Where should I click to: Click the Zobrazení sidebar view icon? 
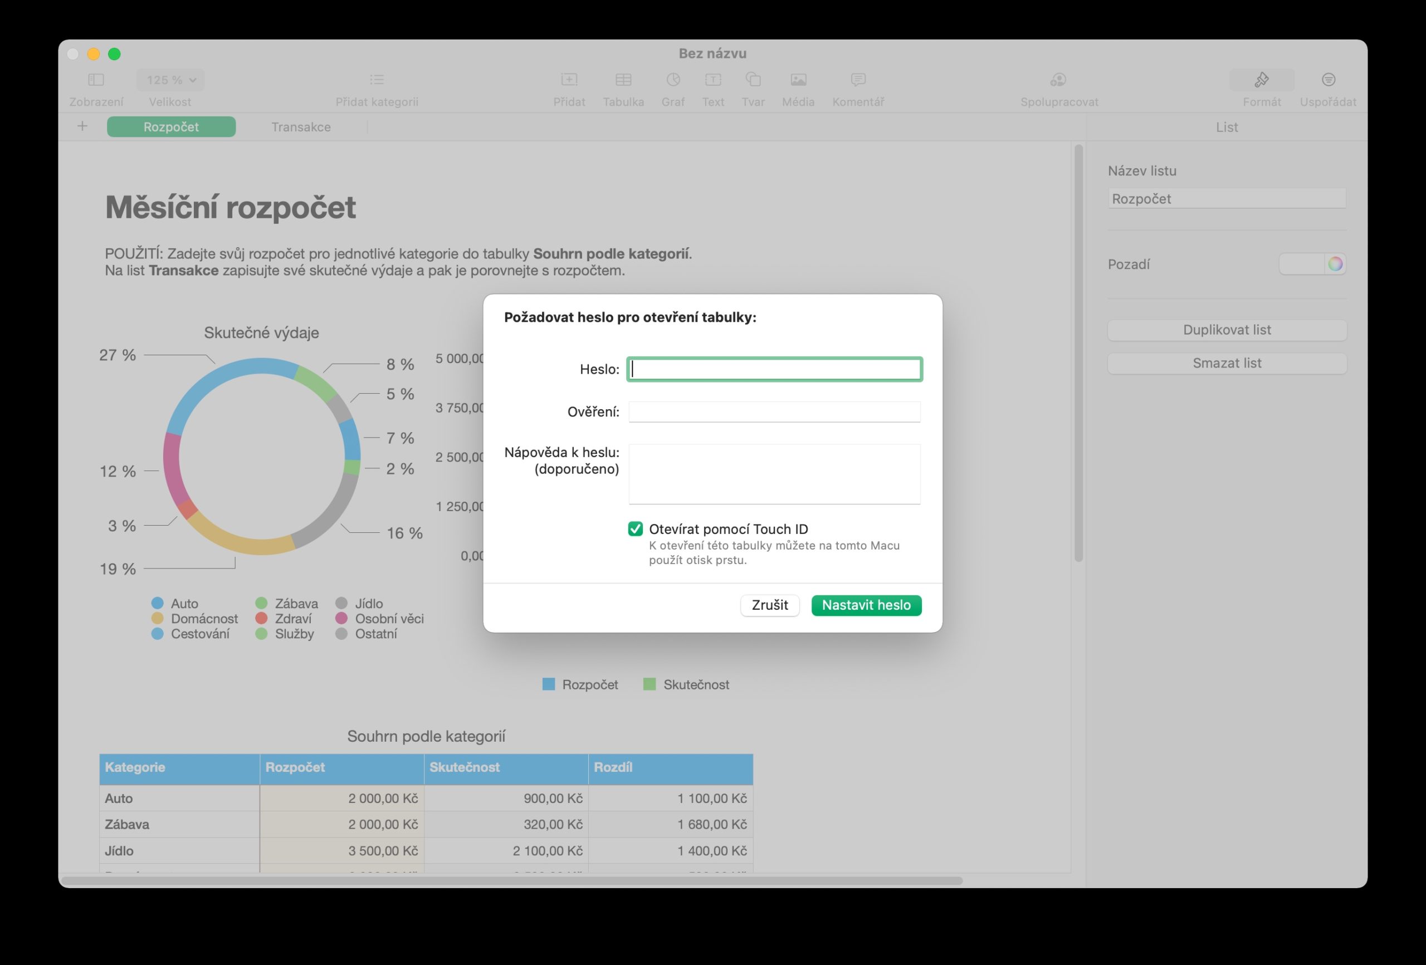[x=96, y=80]
